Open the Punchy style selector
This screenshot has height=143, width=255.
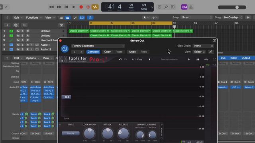point(71,133)
